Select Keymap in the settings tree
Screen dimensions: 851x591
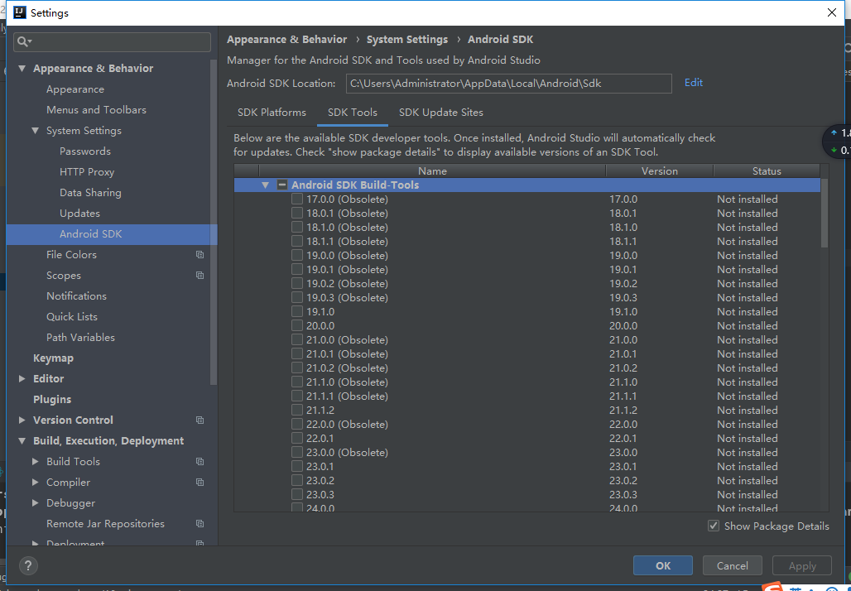[53, 358]
